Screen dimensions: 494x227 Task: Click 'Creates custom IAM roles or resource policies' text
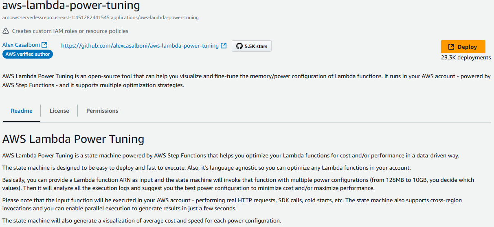coord(70,31)
